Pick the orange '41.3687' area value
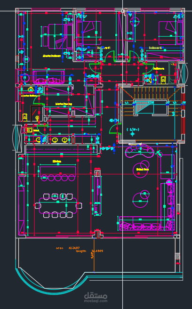The width and height of the screenshot is (192, 309). (x=74, y=248)
